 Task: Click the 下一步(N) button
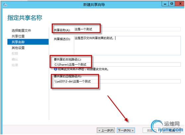click(126, 130)
